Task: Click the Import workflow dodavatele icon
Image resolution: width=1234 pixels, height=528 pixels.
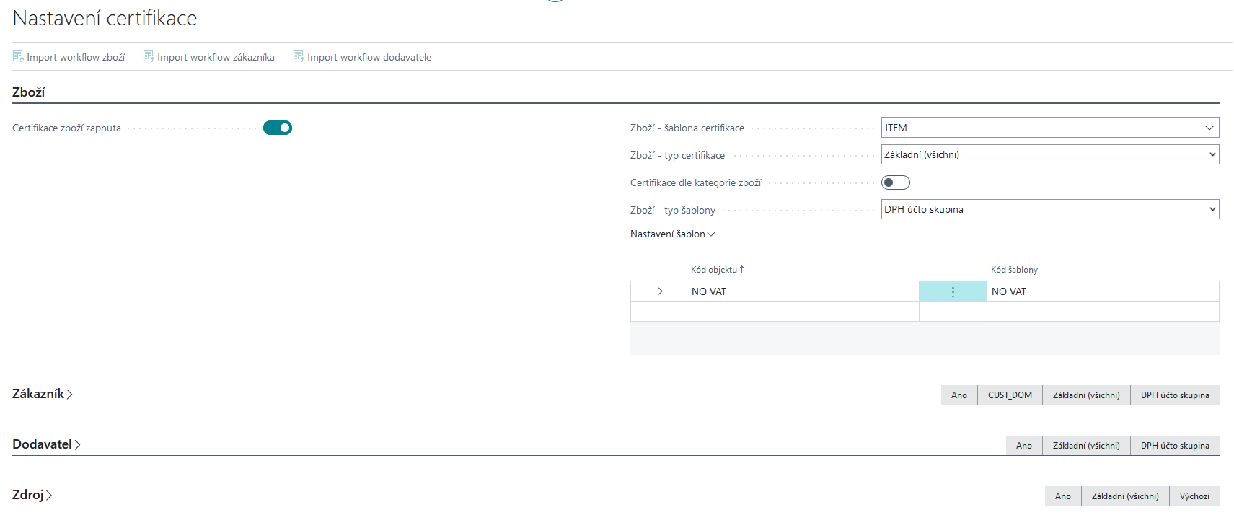Action: pos(299,56)
